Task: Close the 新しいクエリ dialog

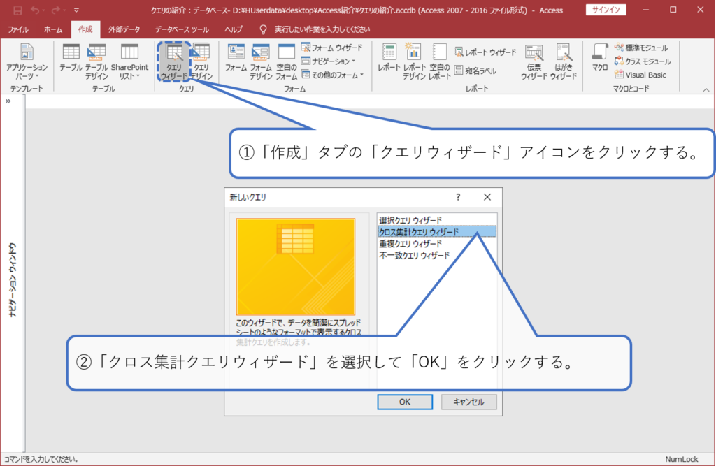Action: pos(487,197)
